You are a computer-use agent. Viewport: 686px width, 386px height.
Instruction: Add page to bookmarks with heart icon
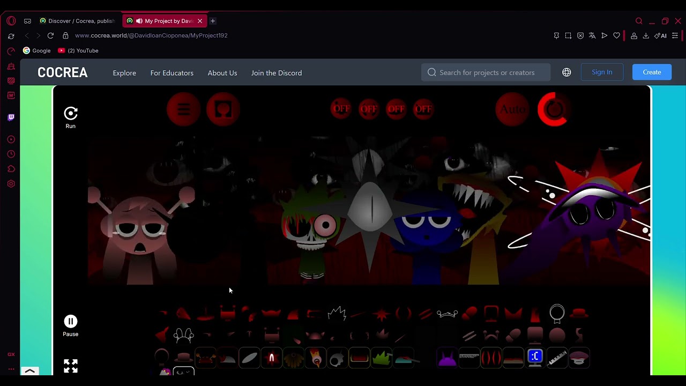click(x=617, y=35)
